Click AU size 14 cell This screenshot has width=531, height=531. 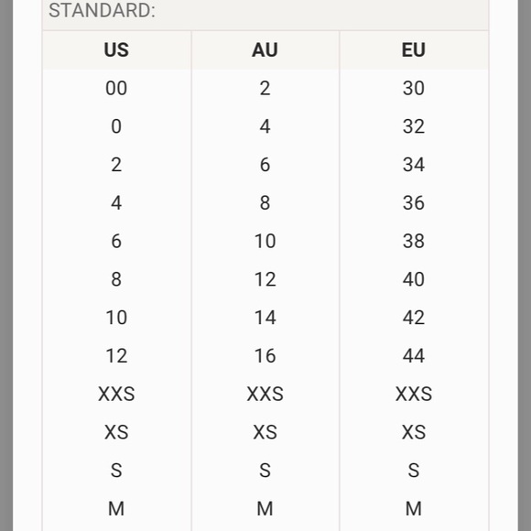tap(265, 318)
